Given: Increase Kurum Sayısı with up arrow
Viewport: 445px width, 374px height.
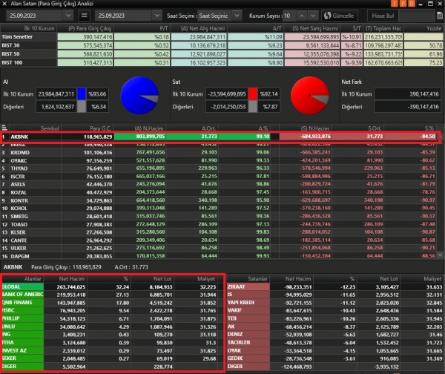Looking at the screenshot, I should tap(302, 16).
